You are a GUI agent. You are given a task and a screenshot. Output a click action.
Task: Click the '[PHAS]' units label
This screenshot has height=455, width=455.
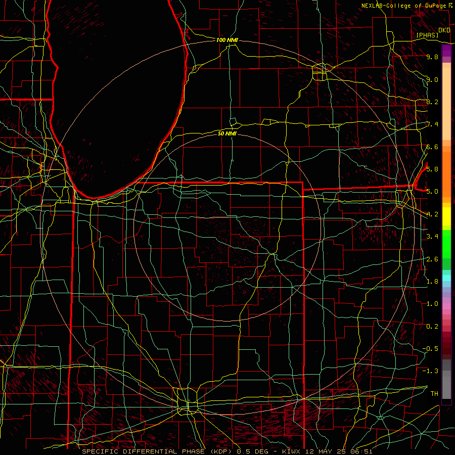pos(427,35)
